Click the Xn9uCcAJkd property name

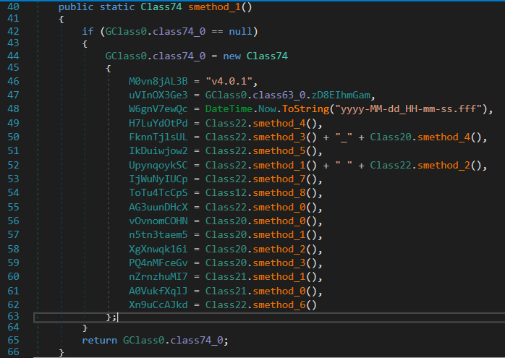158,305
